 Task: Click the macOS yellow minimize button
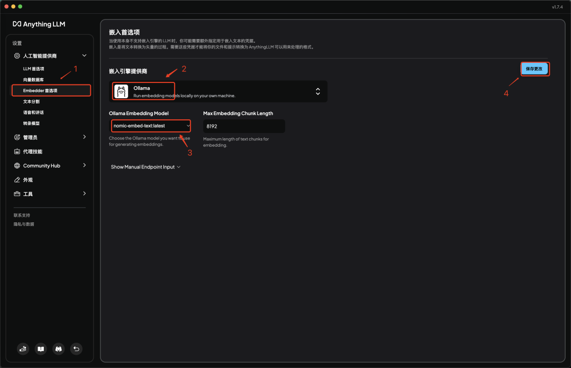click(13, 6)
